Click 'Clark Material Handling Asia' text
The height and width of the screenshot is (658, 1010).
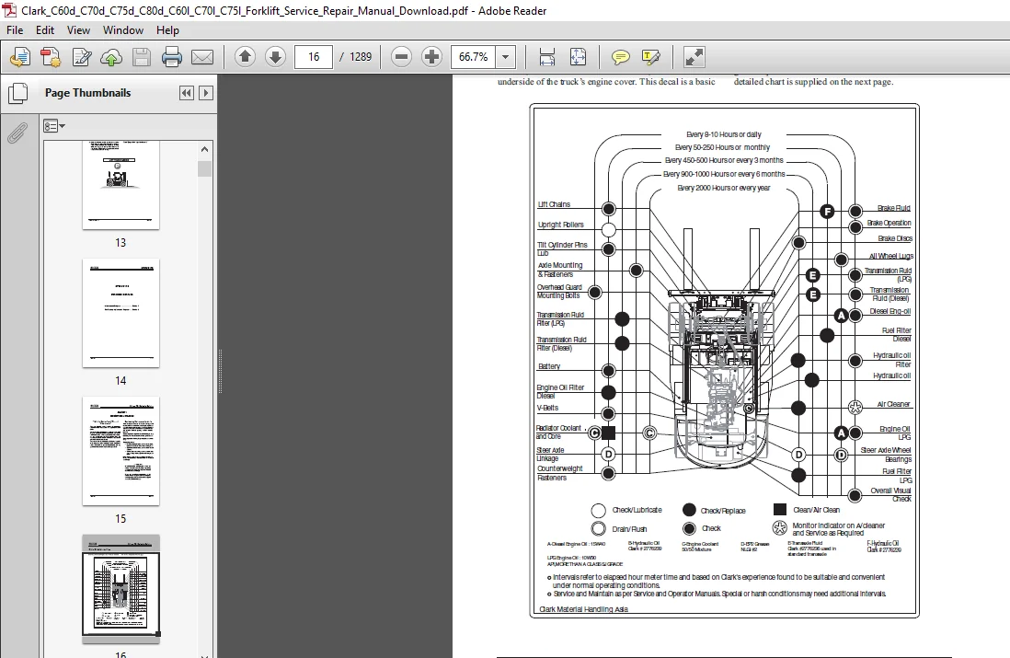(x=583, y=609)
